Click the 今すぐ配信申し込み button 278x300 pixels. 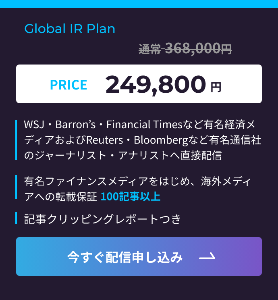(125, 257)
